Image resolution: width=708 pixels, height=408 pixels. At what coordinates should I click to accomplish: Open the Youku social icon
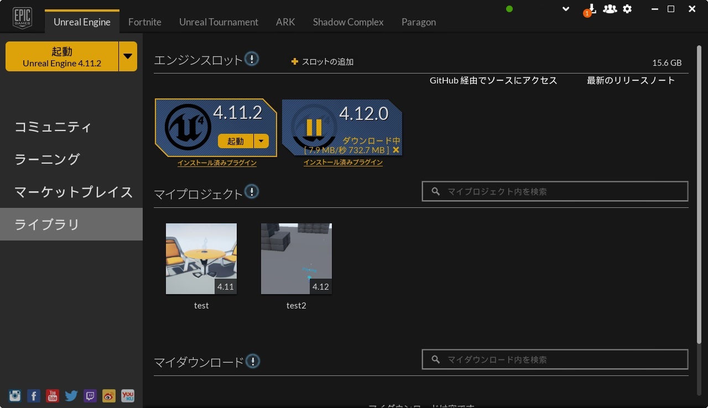point(128,395)
